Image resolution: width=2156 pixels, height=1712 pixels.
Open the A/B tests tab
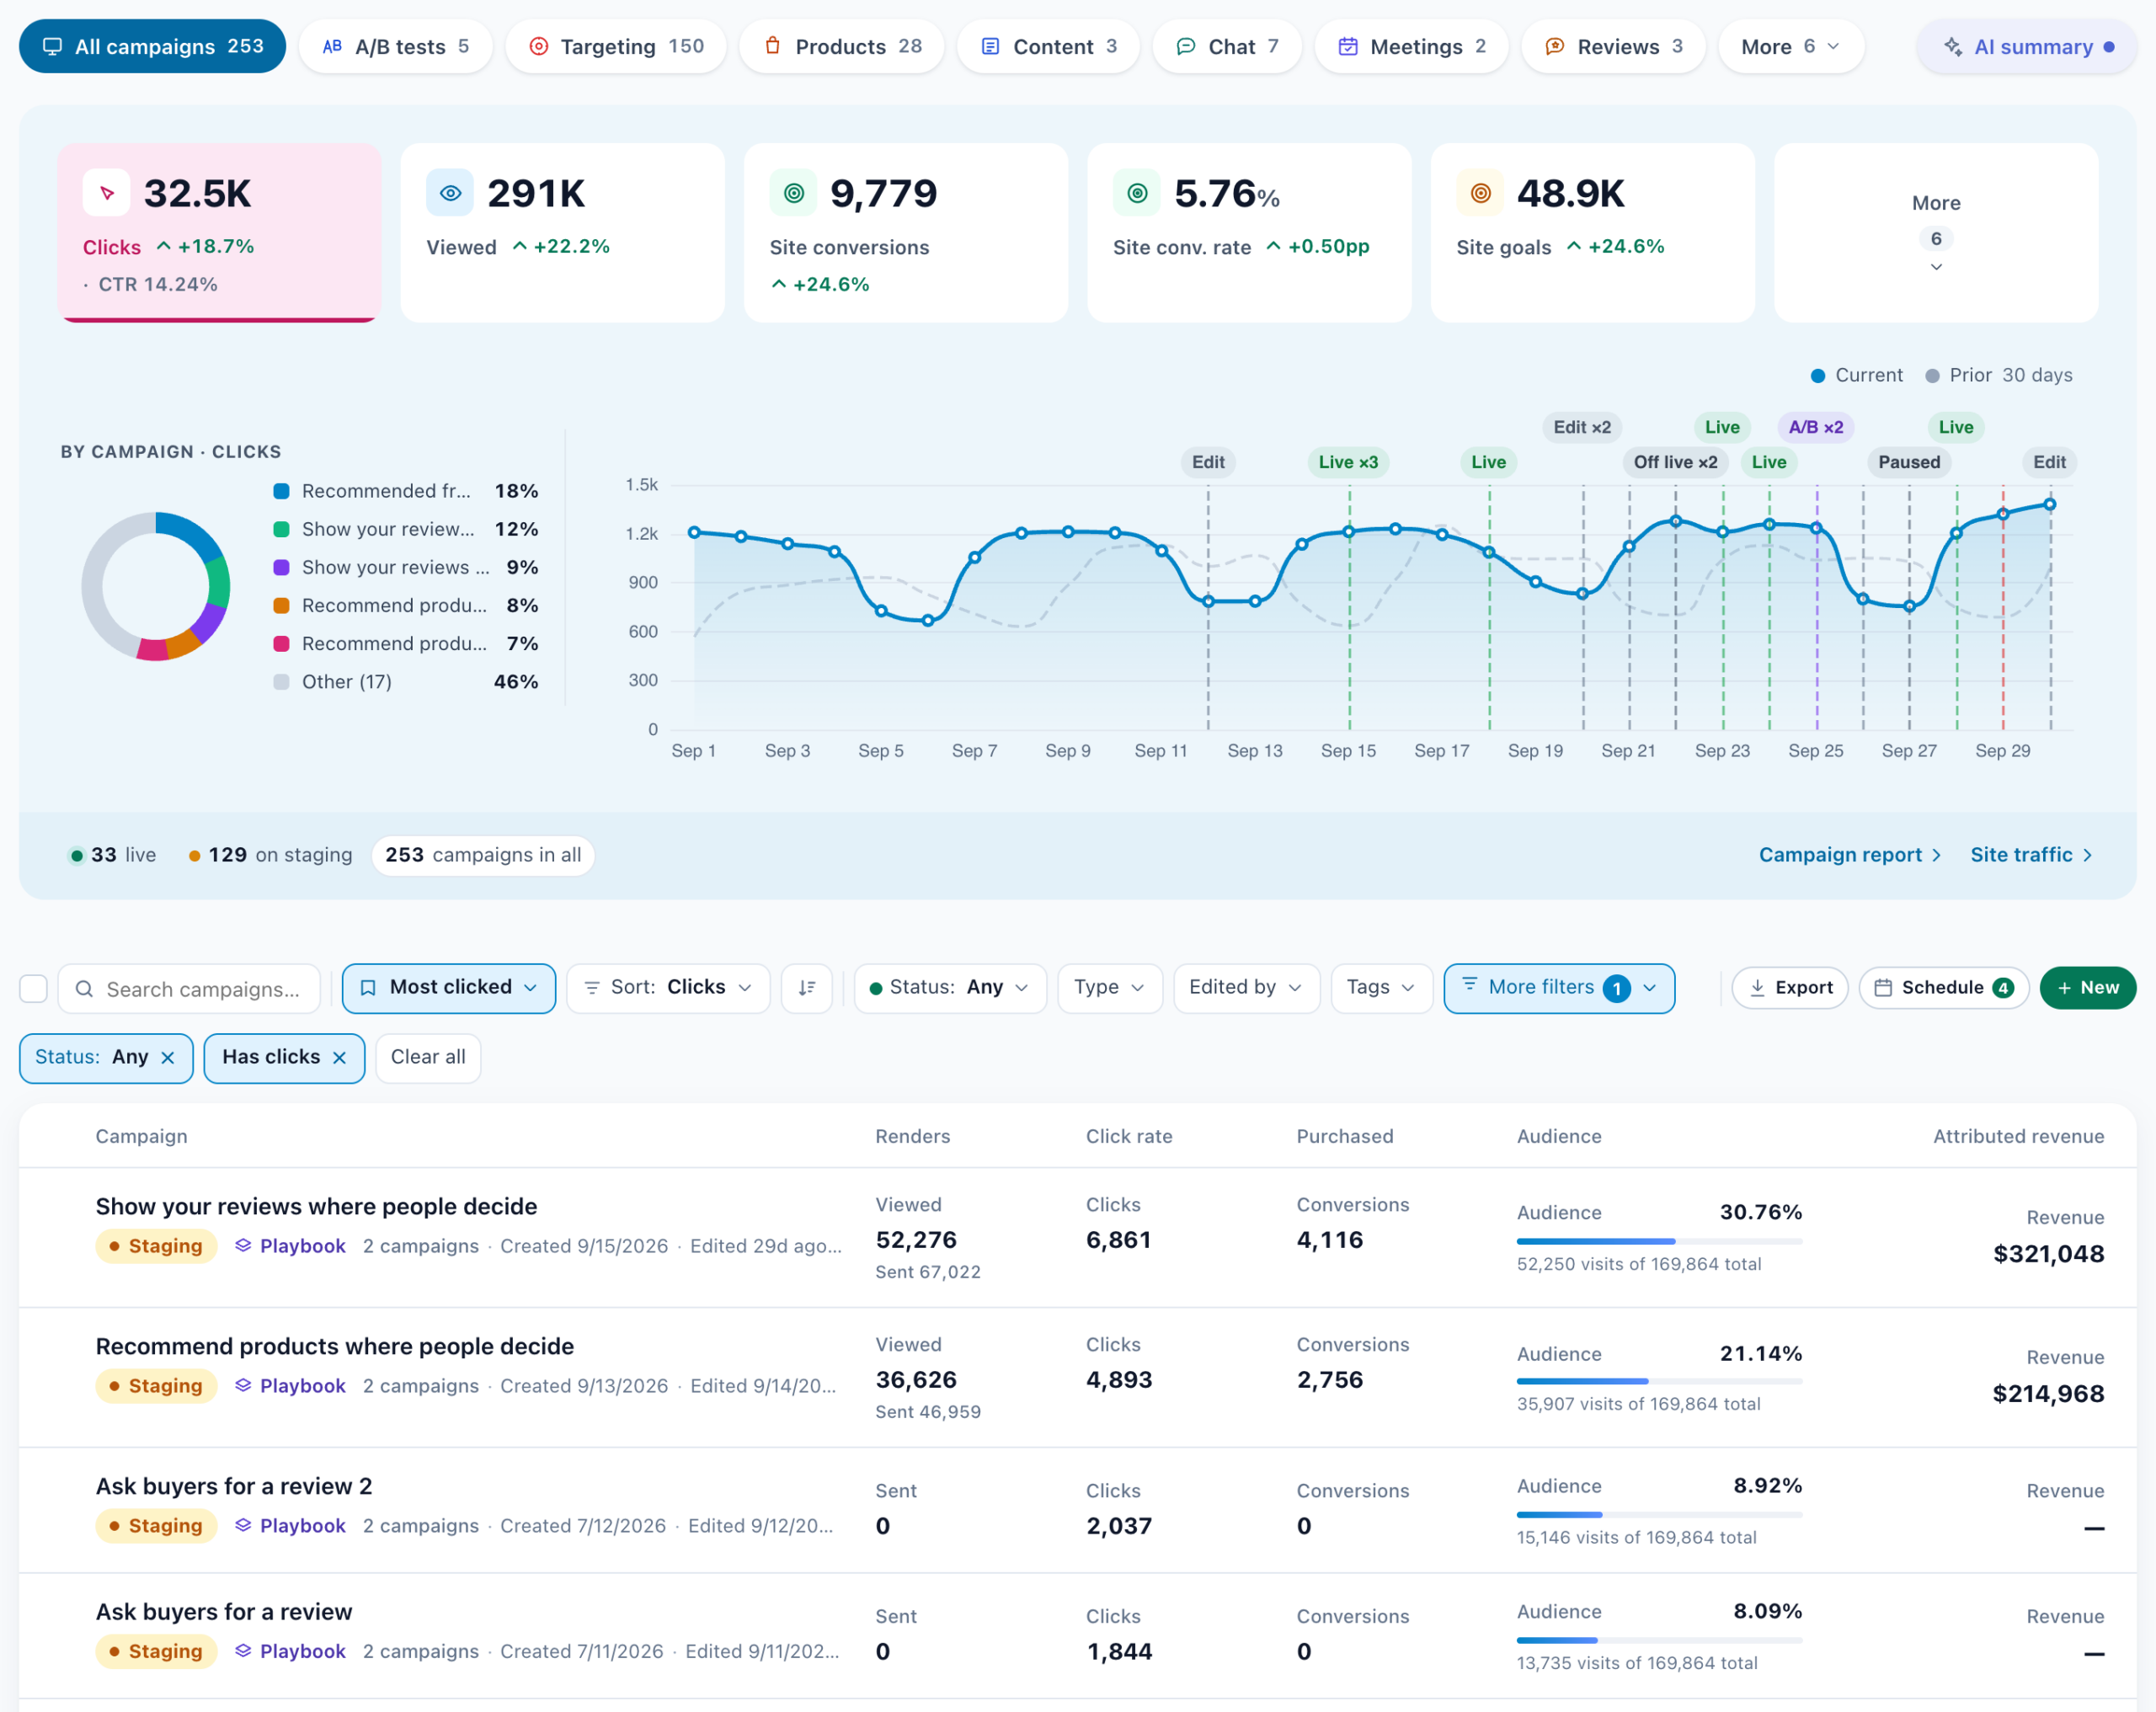coord(396,46)
